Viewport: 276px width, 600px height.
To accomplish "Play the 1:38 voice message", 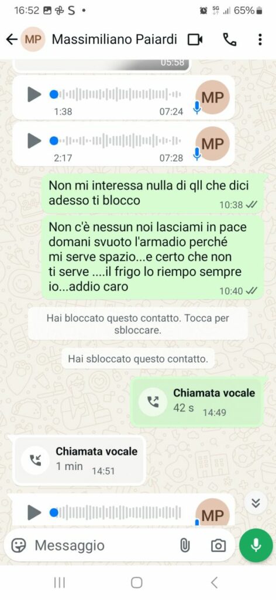I will pos(34,94).
